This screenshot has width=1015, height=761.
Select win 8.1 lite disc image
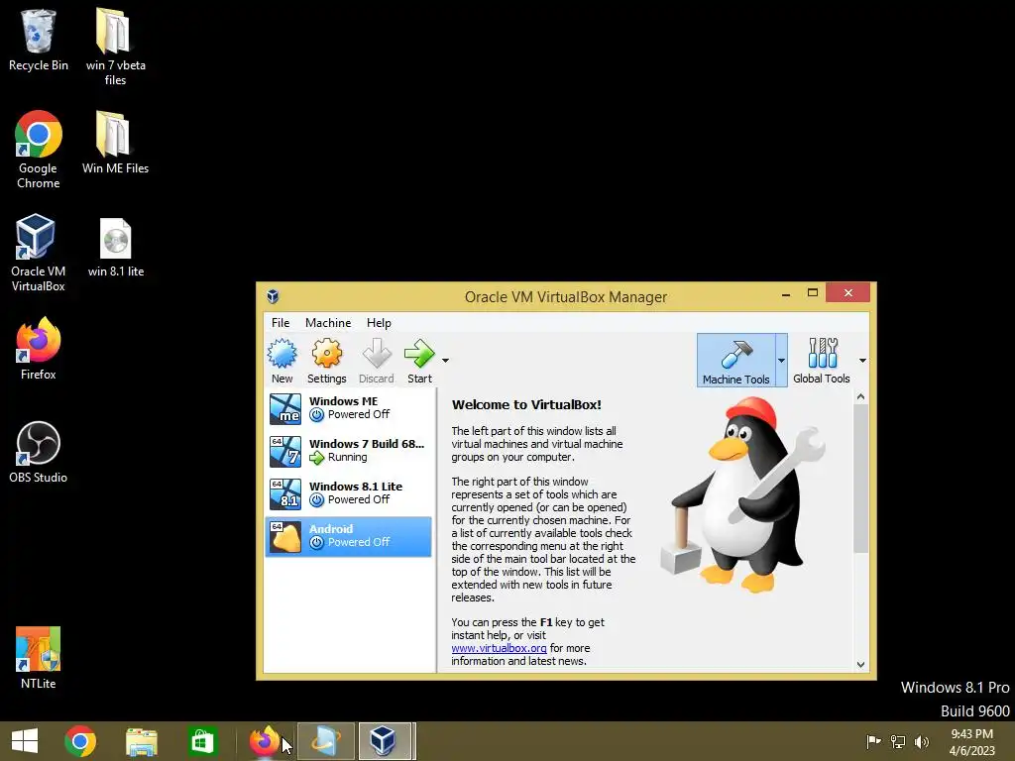coord(115,248)
